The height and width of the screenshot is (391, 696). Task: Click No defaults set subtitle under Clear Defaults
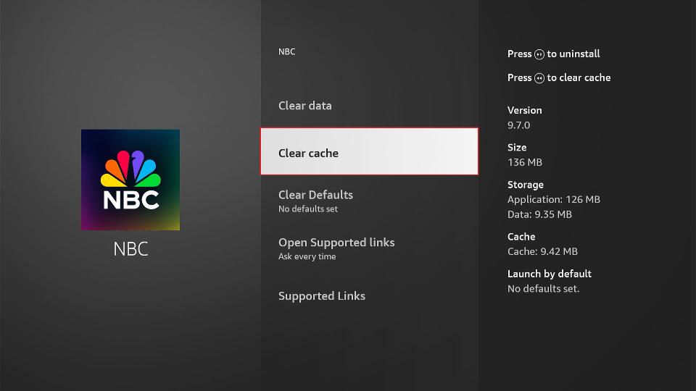[x=307, y=209]
